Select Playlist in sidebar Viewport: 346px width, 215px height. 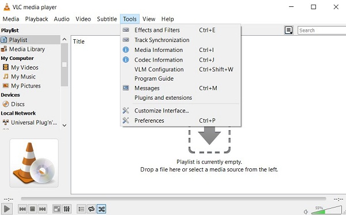30,40
